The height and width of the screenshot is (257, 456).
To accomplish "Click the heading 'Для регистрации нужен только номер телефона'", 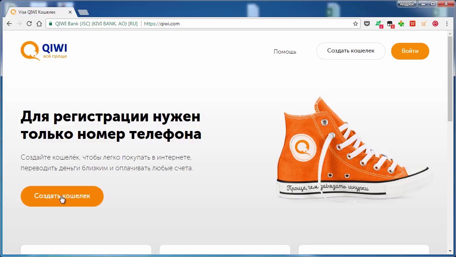I will (111, 125).
